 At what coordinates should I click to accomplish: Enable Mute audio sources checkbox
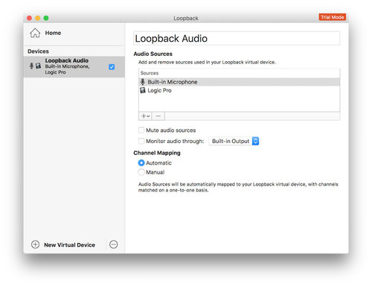coord(141,130)
